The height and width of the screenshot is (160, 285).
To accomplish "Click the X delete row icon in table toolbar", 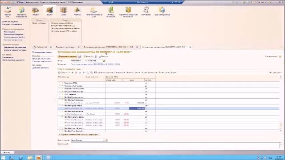I will [76, 72].
